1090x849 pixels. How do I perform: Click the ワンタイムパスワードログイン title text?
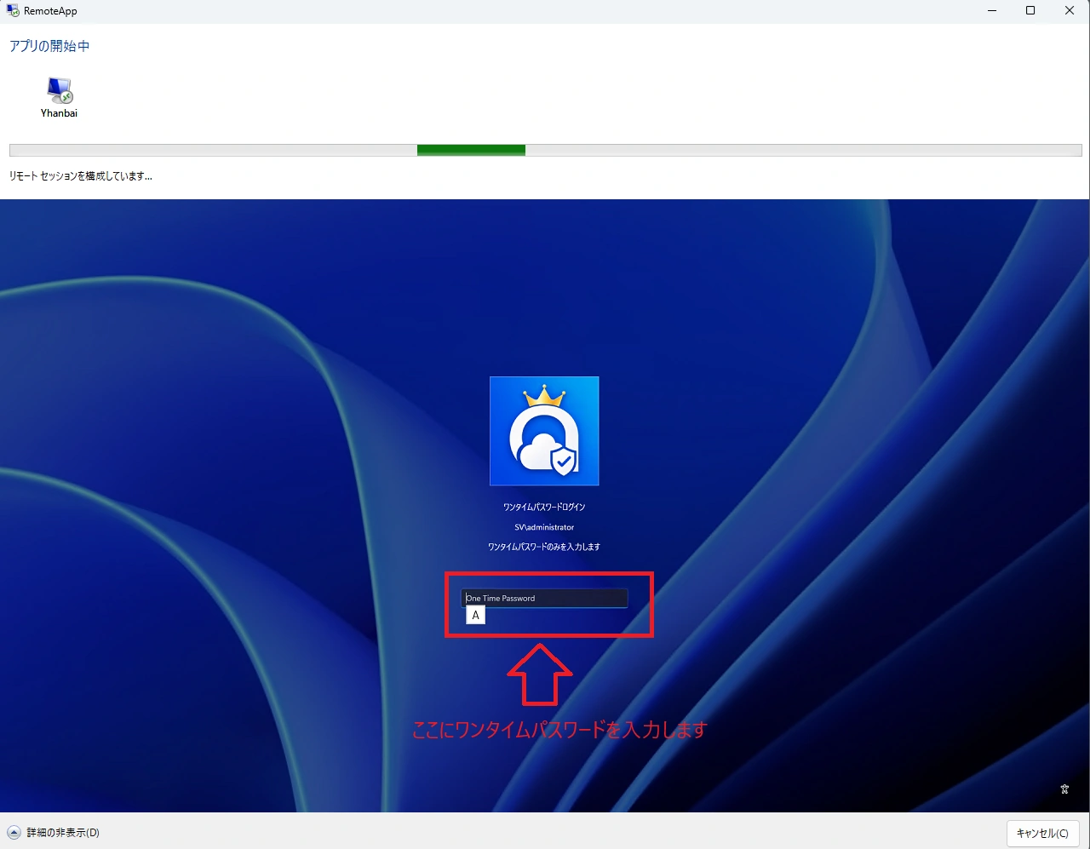click(544, 507)
